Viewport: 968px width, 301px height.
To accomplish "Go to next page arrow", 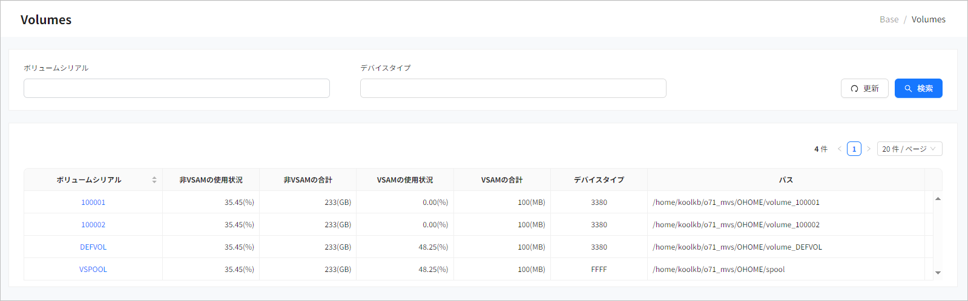I will 869,149.
